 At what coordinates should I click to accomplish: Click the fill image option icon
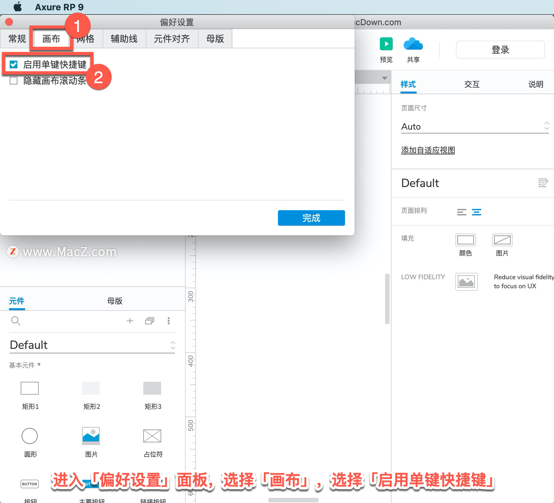tap(502, 240)
